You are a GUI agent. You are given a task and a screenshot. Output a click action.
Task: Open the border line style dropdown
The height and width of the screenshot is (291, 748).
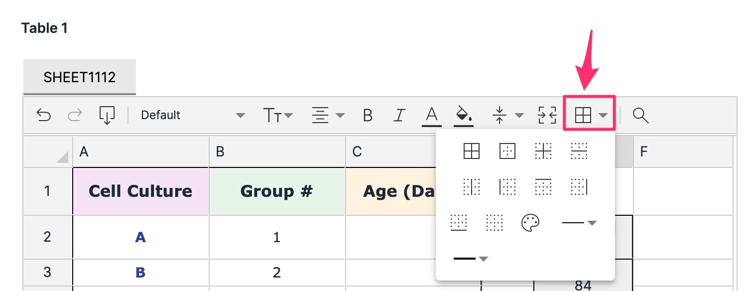(579, 223)
